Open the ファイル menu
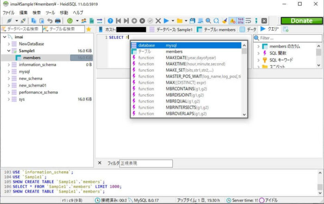Image resolution: width=324 pixels, height=204 pixels. click(x=8, y=13)
